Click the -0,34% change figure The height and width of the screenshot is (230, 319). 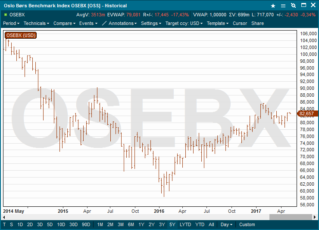point(308,15)
